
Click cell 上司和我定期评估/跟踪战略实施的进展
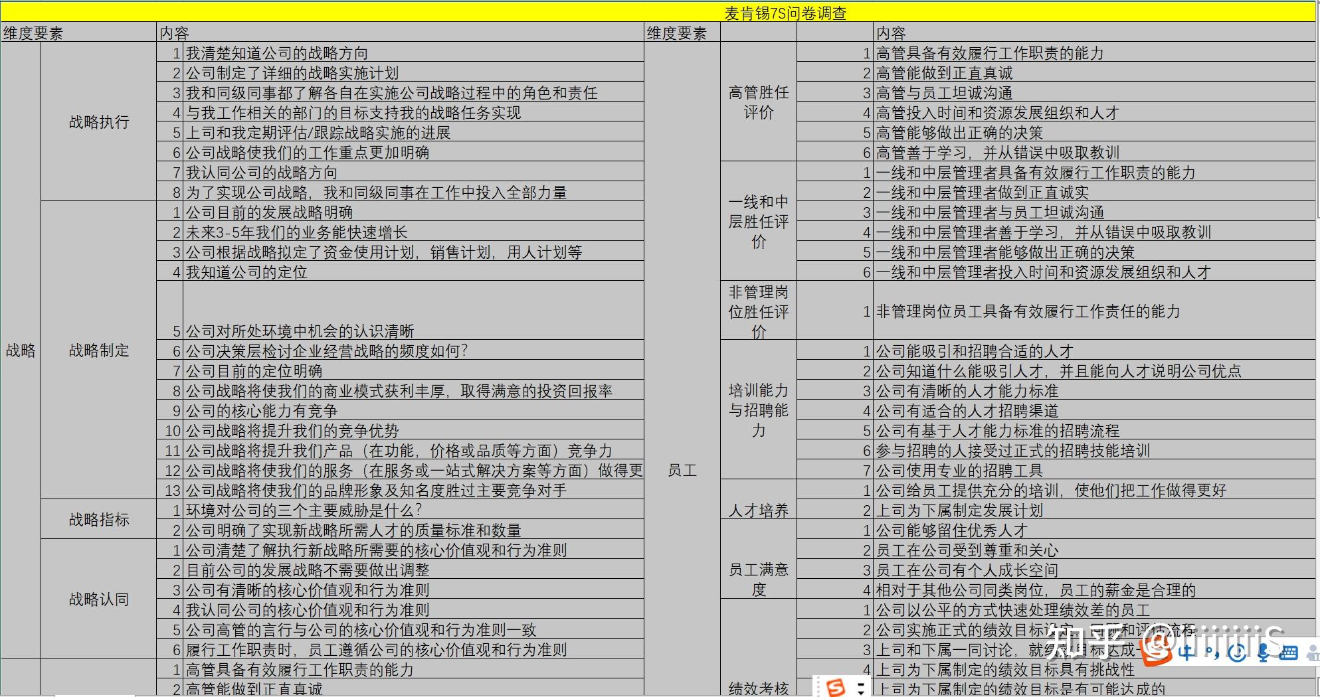[x=413, y=133]
